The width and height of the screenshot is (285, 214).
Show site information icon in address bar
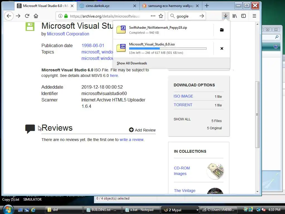coord(60,16)
